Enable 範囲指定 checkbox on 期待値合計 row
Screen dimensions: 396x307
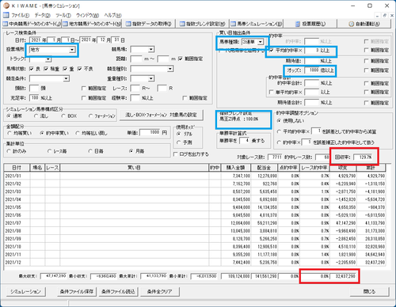tap(366, 103)
